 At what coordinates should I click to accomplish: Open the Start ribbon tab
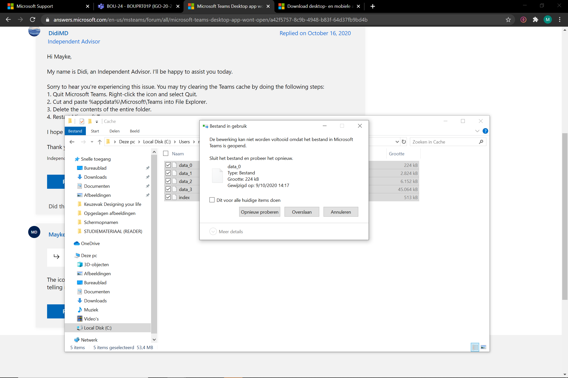pos(95,131)
